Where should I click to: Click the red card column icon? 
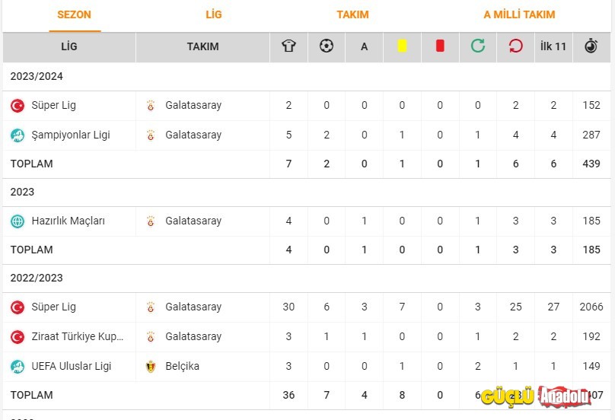click(440, 46)
